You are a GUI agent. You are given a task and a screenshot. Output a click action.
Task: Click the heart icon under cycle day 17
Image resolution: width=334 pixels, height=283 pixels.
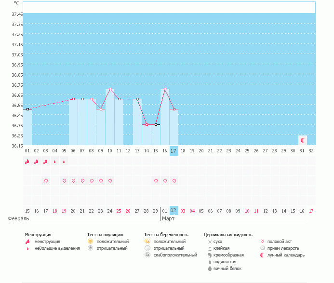click(174, 181)
